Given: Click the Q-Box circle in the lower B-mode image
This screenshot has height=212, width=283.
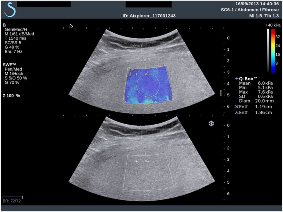Looking at the screenshot, I should [148, 173].
